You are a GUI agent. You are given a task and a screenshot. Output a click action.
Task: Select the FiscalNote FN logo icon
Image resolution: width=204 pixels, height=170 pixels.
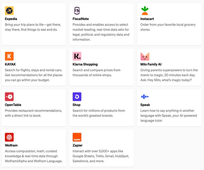point(77,10)
